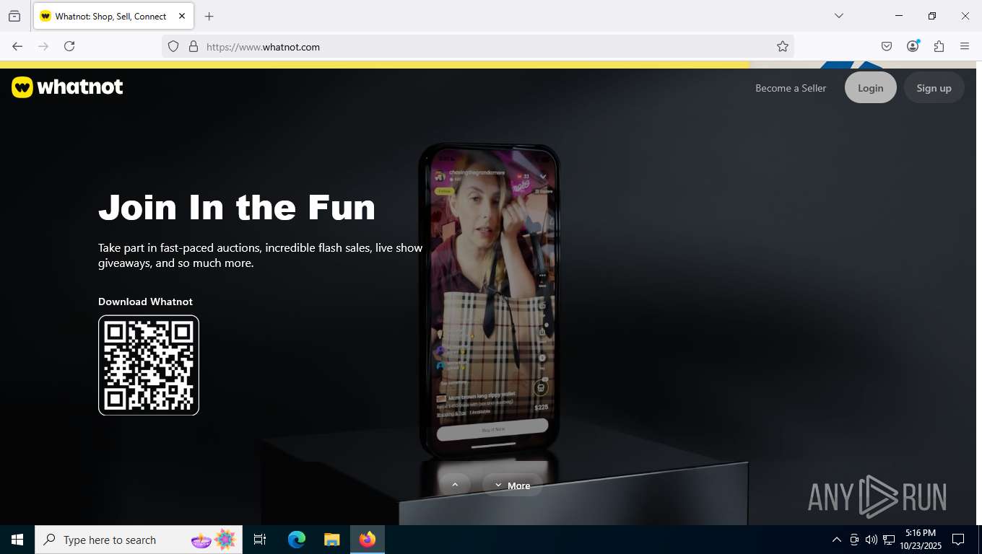Image resolution: width=982 pixels, height=554 pixels.
Task: Open a new browser tab
Action: (209, 16)
